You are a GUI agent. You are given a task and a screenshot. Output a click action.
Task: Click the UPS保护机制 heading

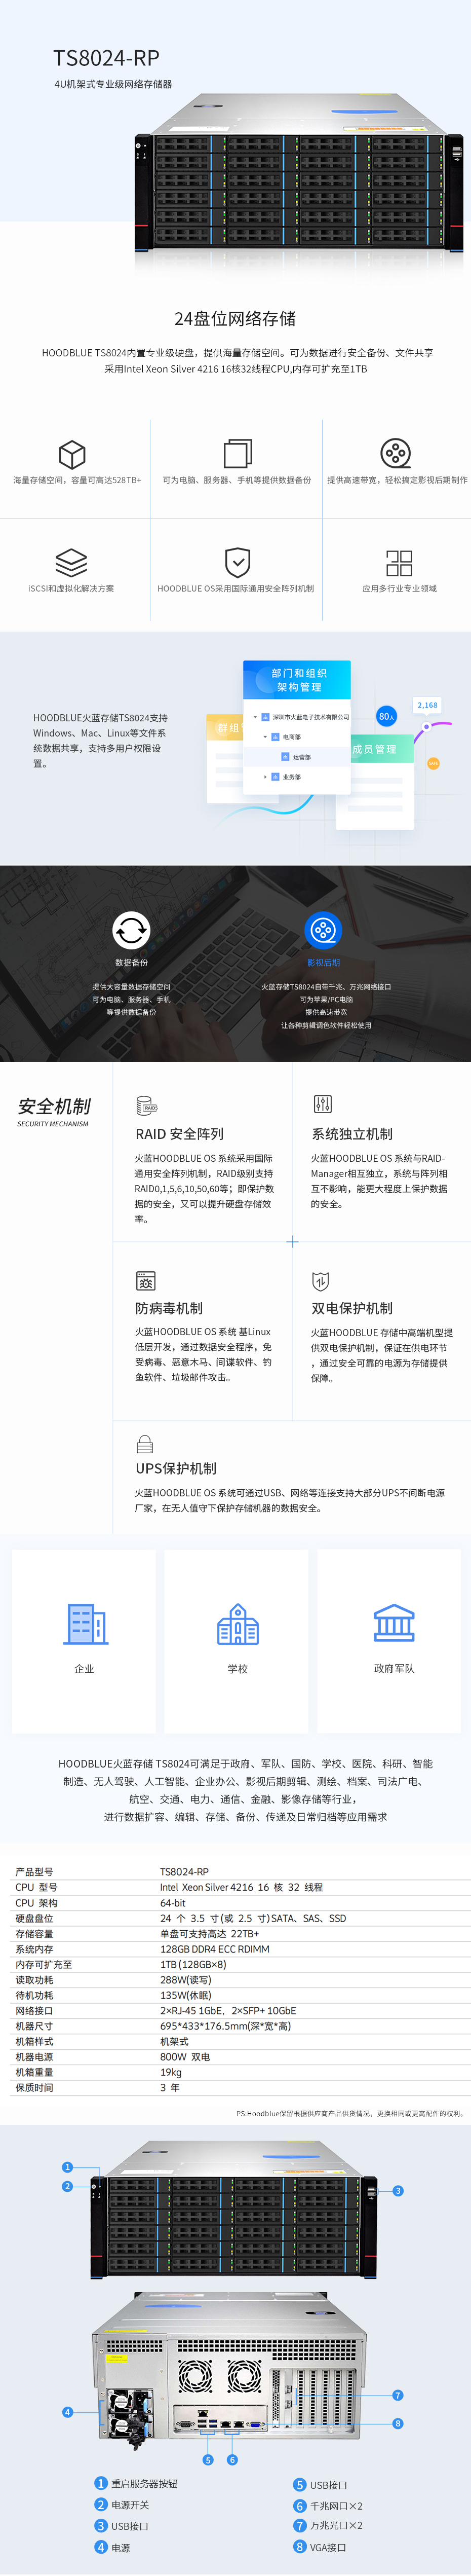176,1468
